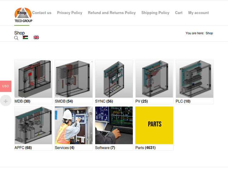Open the SYNC panel category image
Viewport: 228px width, 171px height.
tap(114, 79)
